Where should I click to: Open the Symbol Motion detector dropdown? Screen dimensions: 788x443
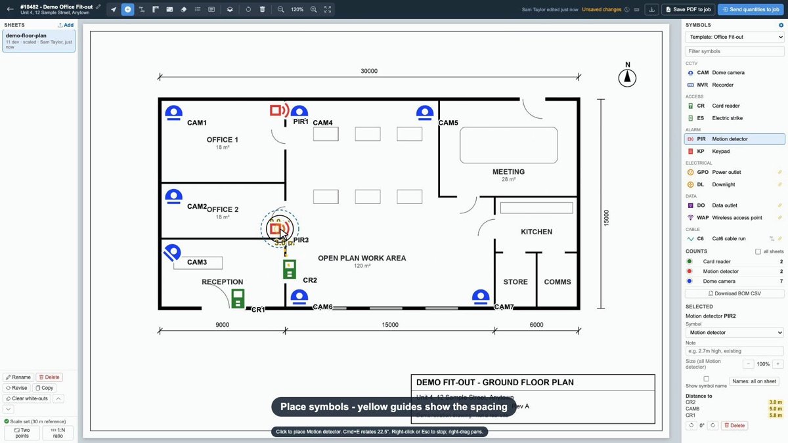(735, 333)
